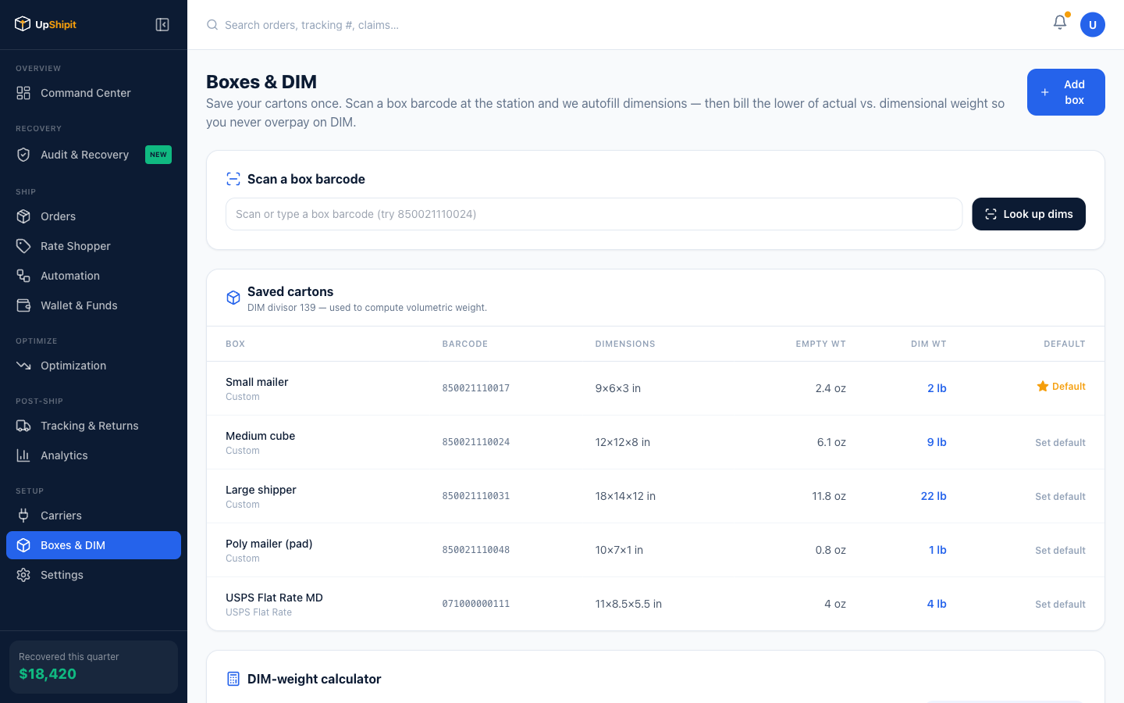Click the Recovered this quarter card

94,666
